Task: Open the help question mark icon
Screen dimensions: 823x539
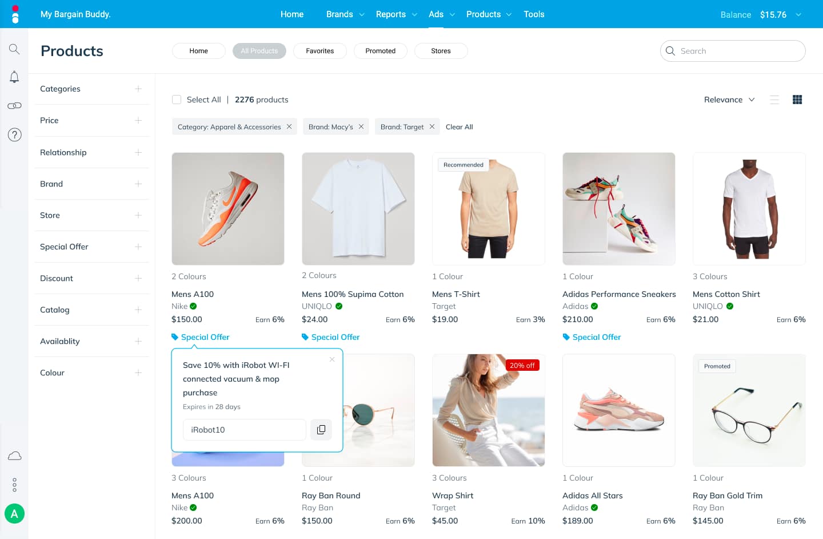Action: (x=14, y=134)
